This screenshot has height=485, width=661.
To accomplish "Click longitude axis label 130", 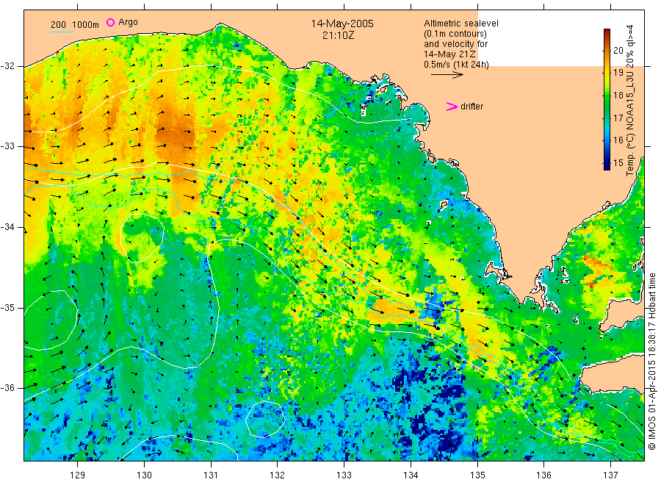I will (x=144, y=475).
